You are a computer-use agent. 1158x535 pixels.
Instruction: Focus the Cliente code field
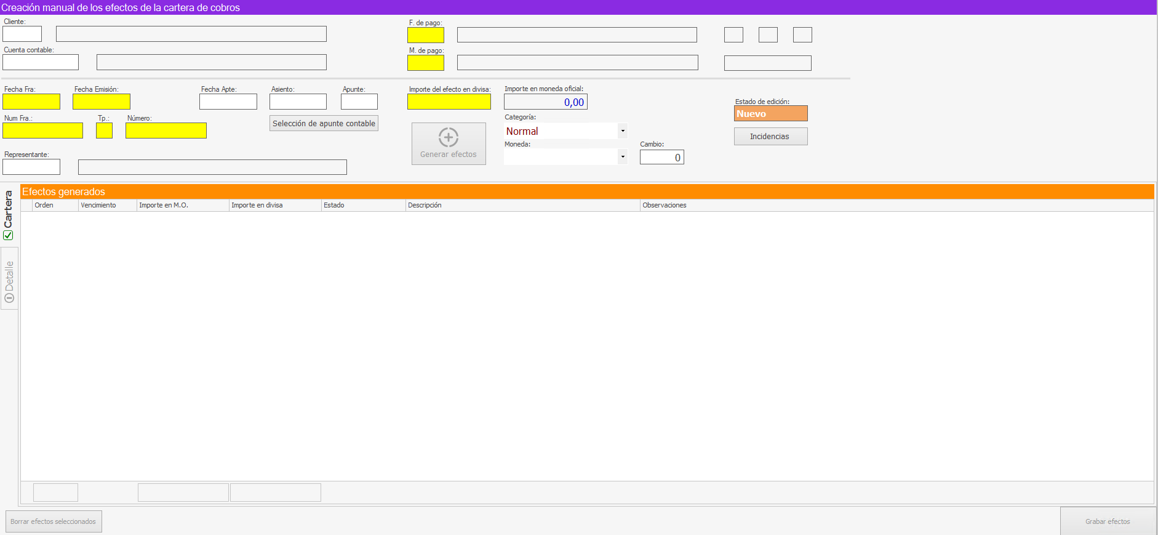coord(22,34)
